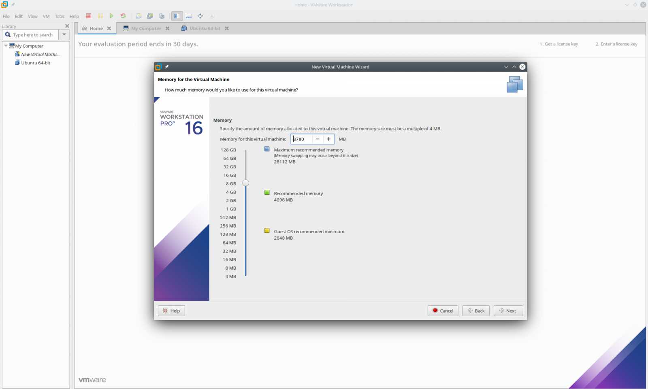
Task: Click the Enter a license key link
Action: coord(616,44)
